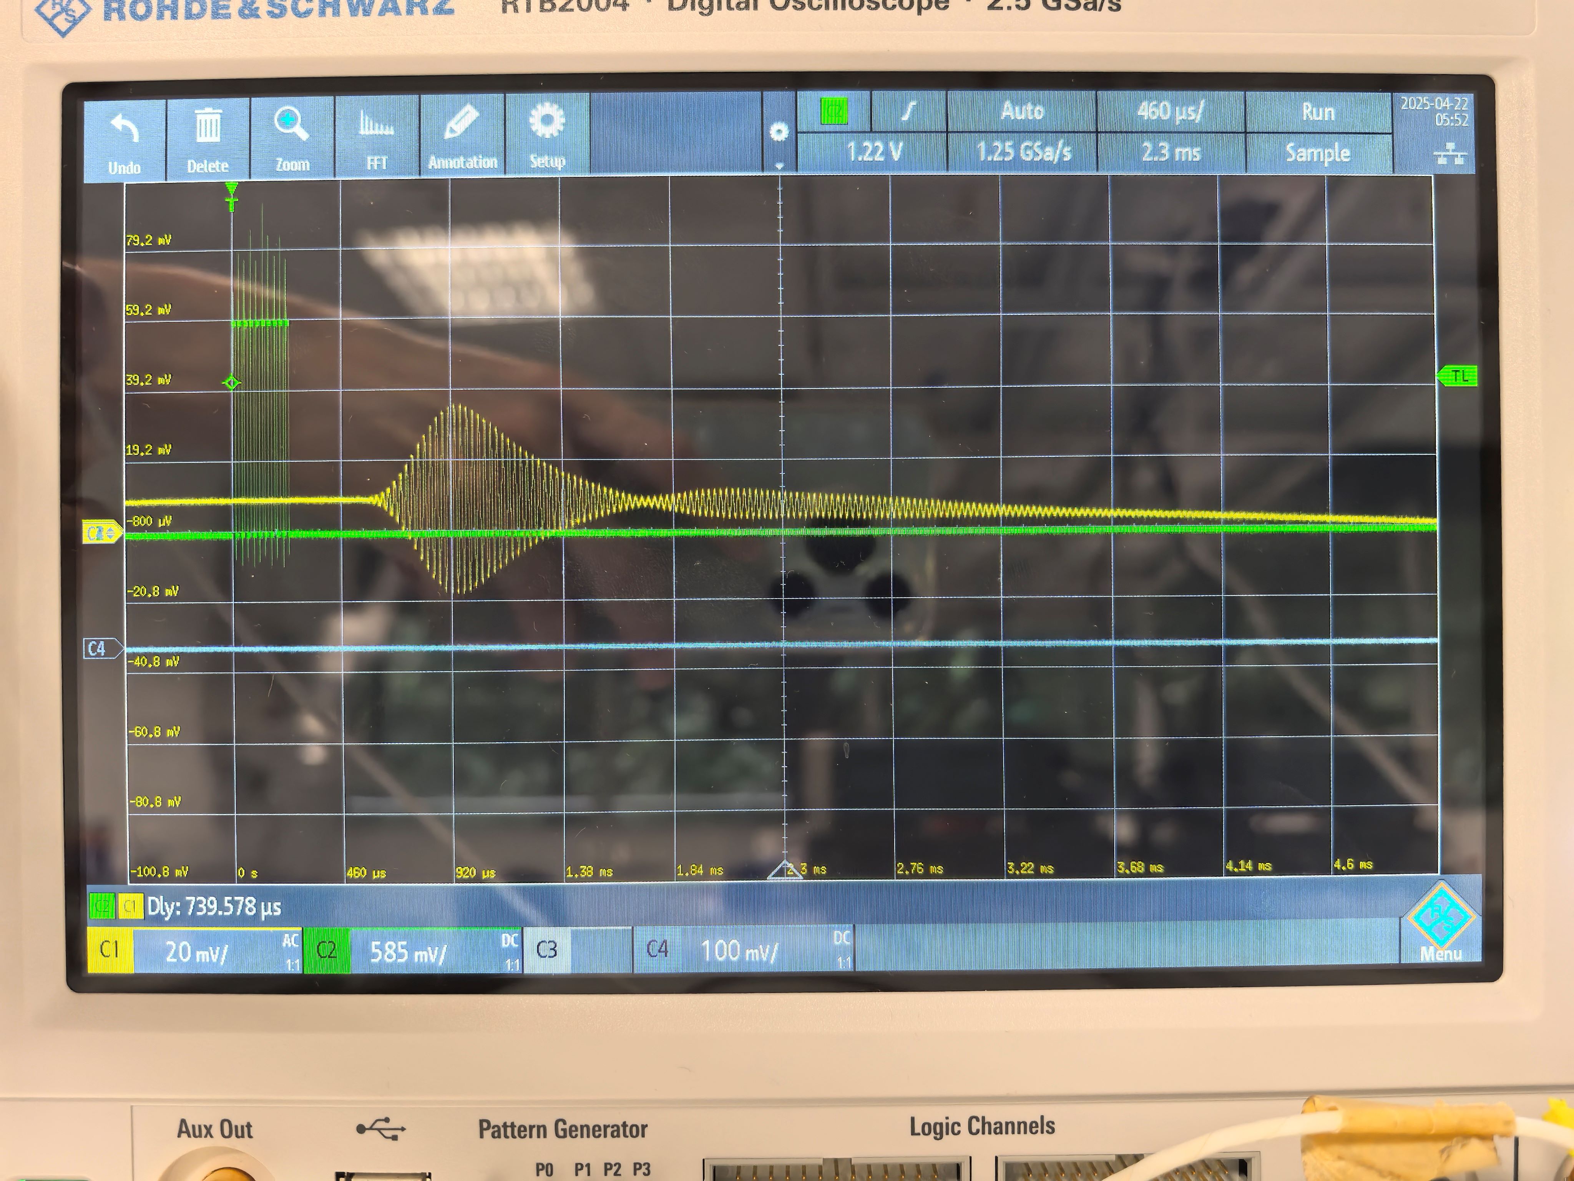Expand the toolbar dropdown with small gear
The image size is (1574, 1181).
779,135
